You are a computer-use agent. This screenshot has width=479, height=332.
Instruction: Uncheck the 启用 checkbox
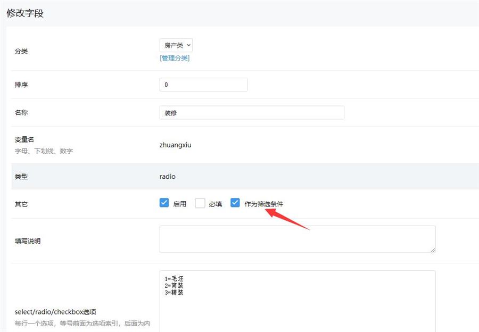click(164, 203)
